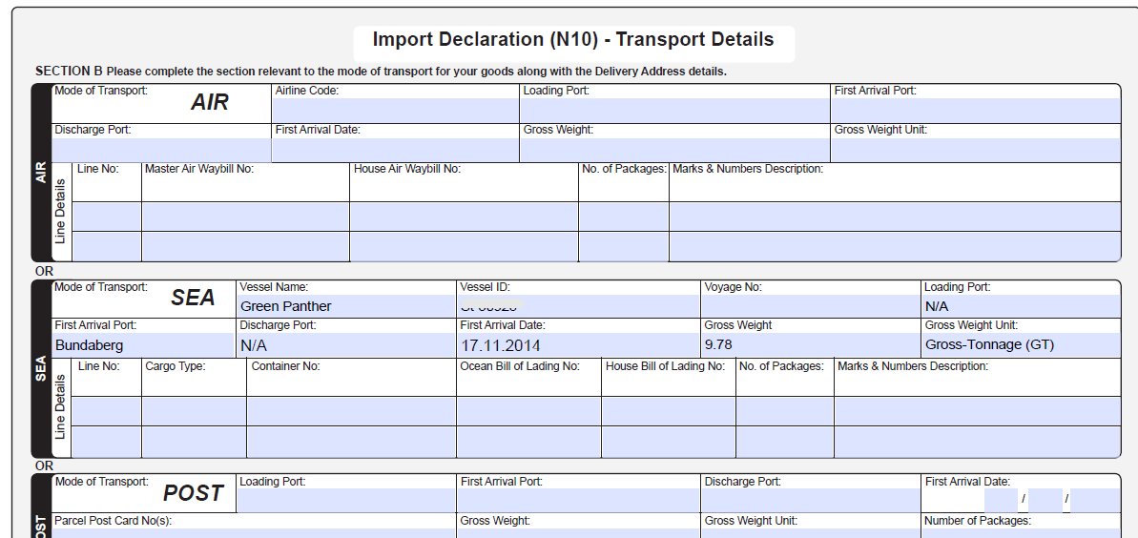Image resolution: width=1138 pixels, height=538 pixels.
Task: Select First Arrival Port field showing Bundaberg
Action: coord(143,345)
